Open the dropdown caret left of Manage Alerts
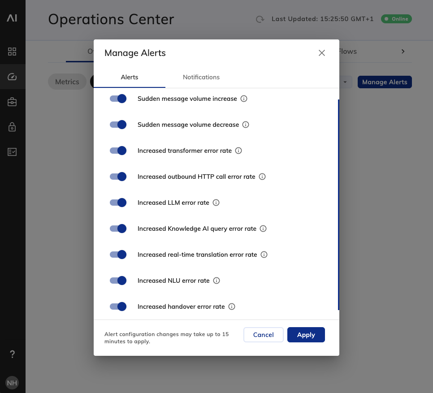 coord(345,82)
